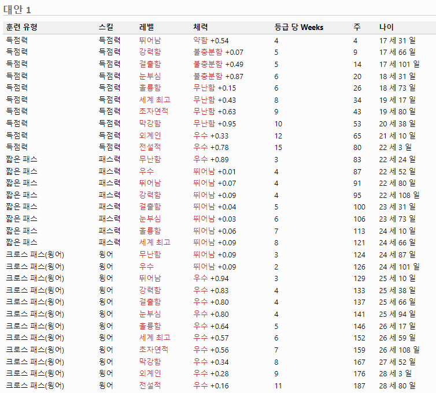Viewport: 436px width, 393px height.
Task: Click the week total 187
Action: tap(359, 385)
